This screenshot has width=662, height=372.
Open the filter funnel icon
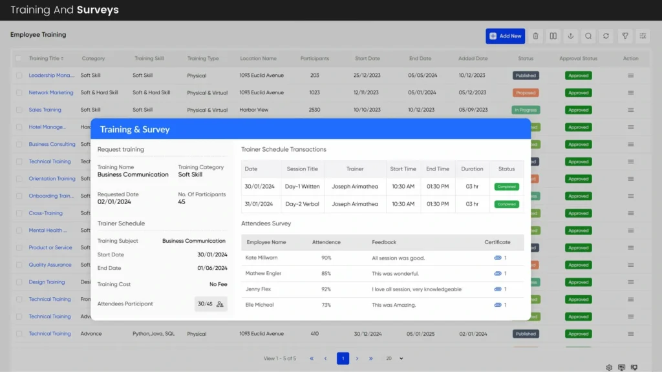[625, 36]
